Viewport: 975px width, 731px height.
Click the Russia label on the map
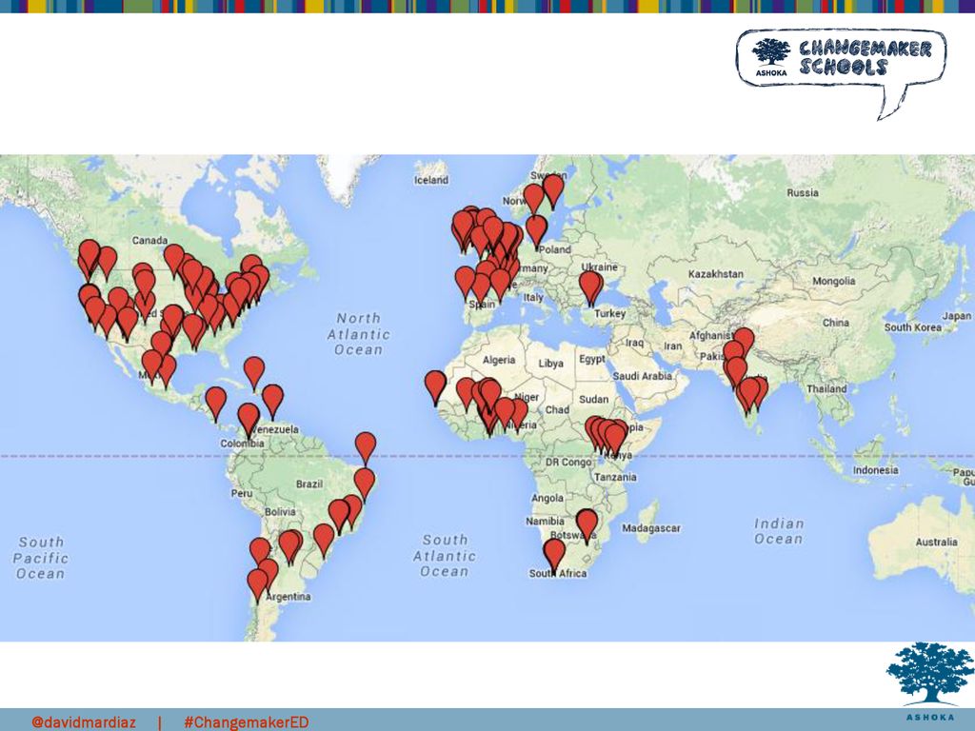point(803,192)
